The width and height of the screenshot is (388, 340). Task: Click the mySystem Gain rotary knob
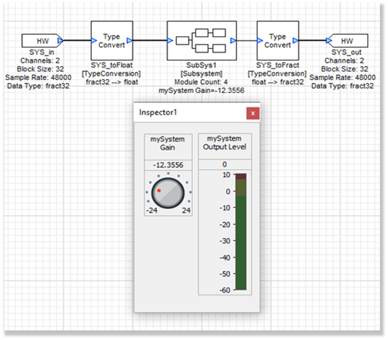pos(168,192)
